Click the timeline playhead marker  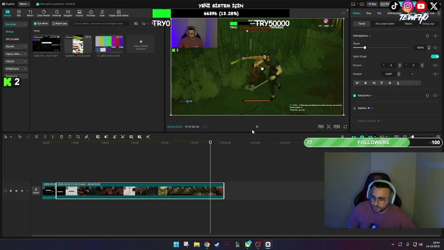(210, 142)
